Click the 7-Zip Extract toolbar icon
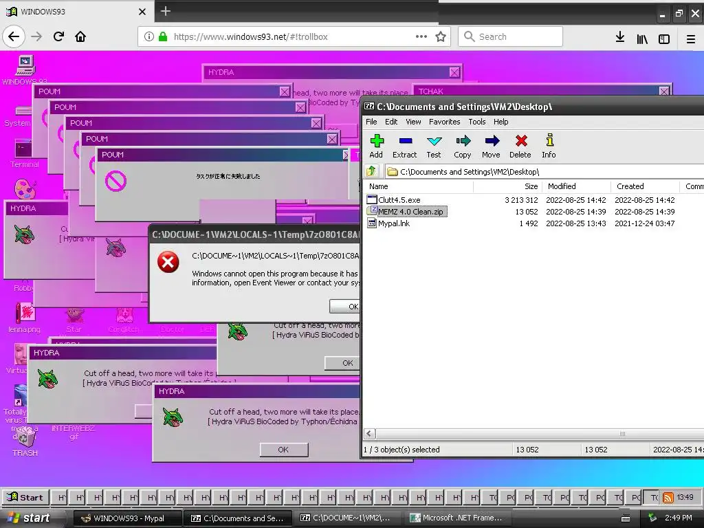Viewport: 704px width, 528px height. pyautogui.click(x=404, y=146)
